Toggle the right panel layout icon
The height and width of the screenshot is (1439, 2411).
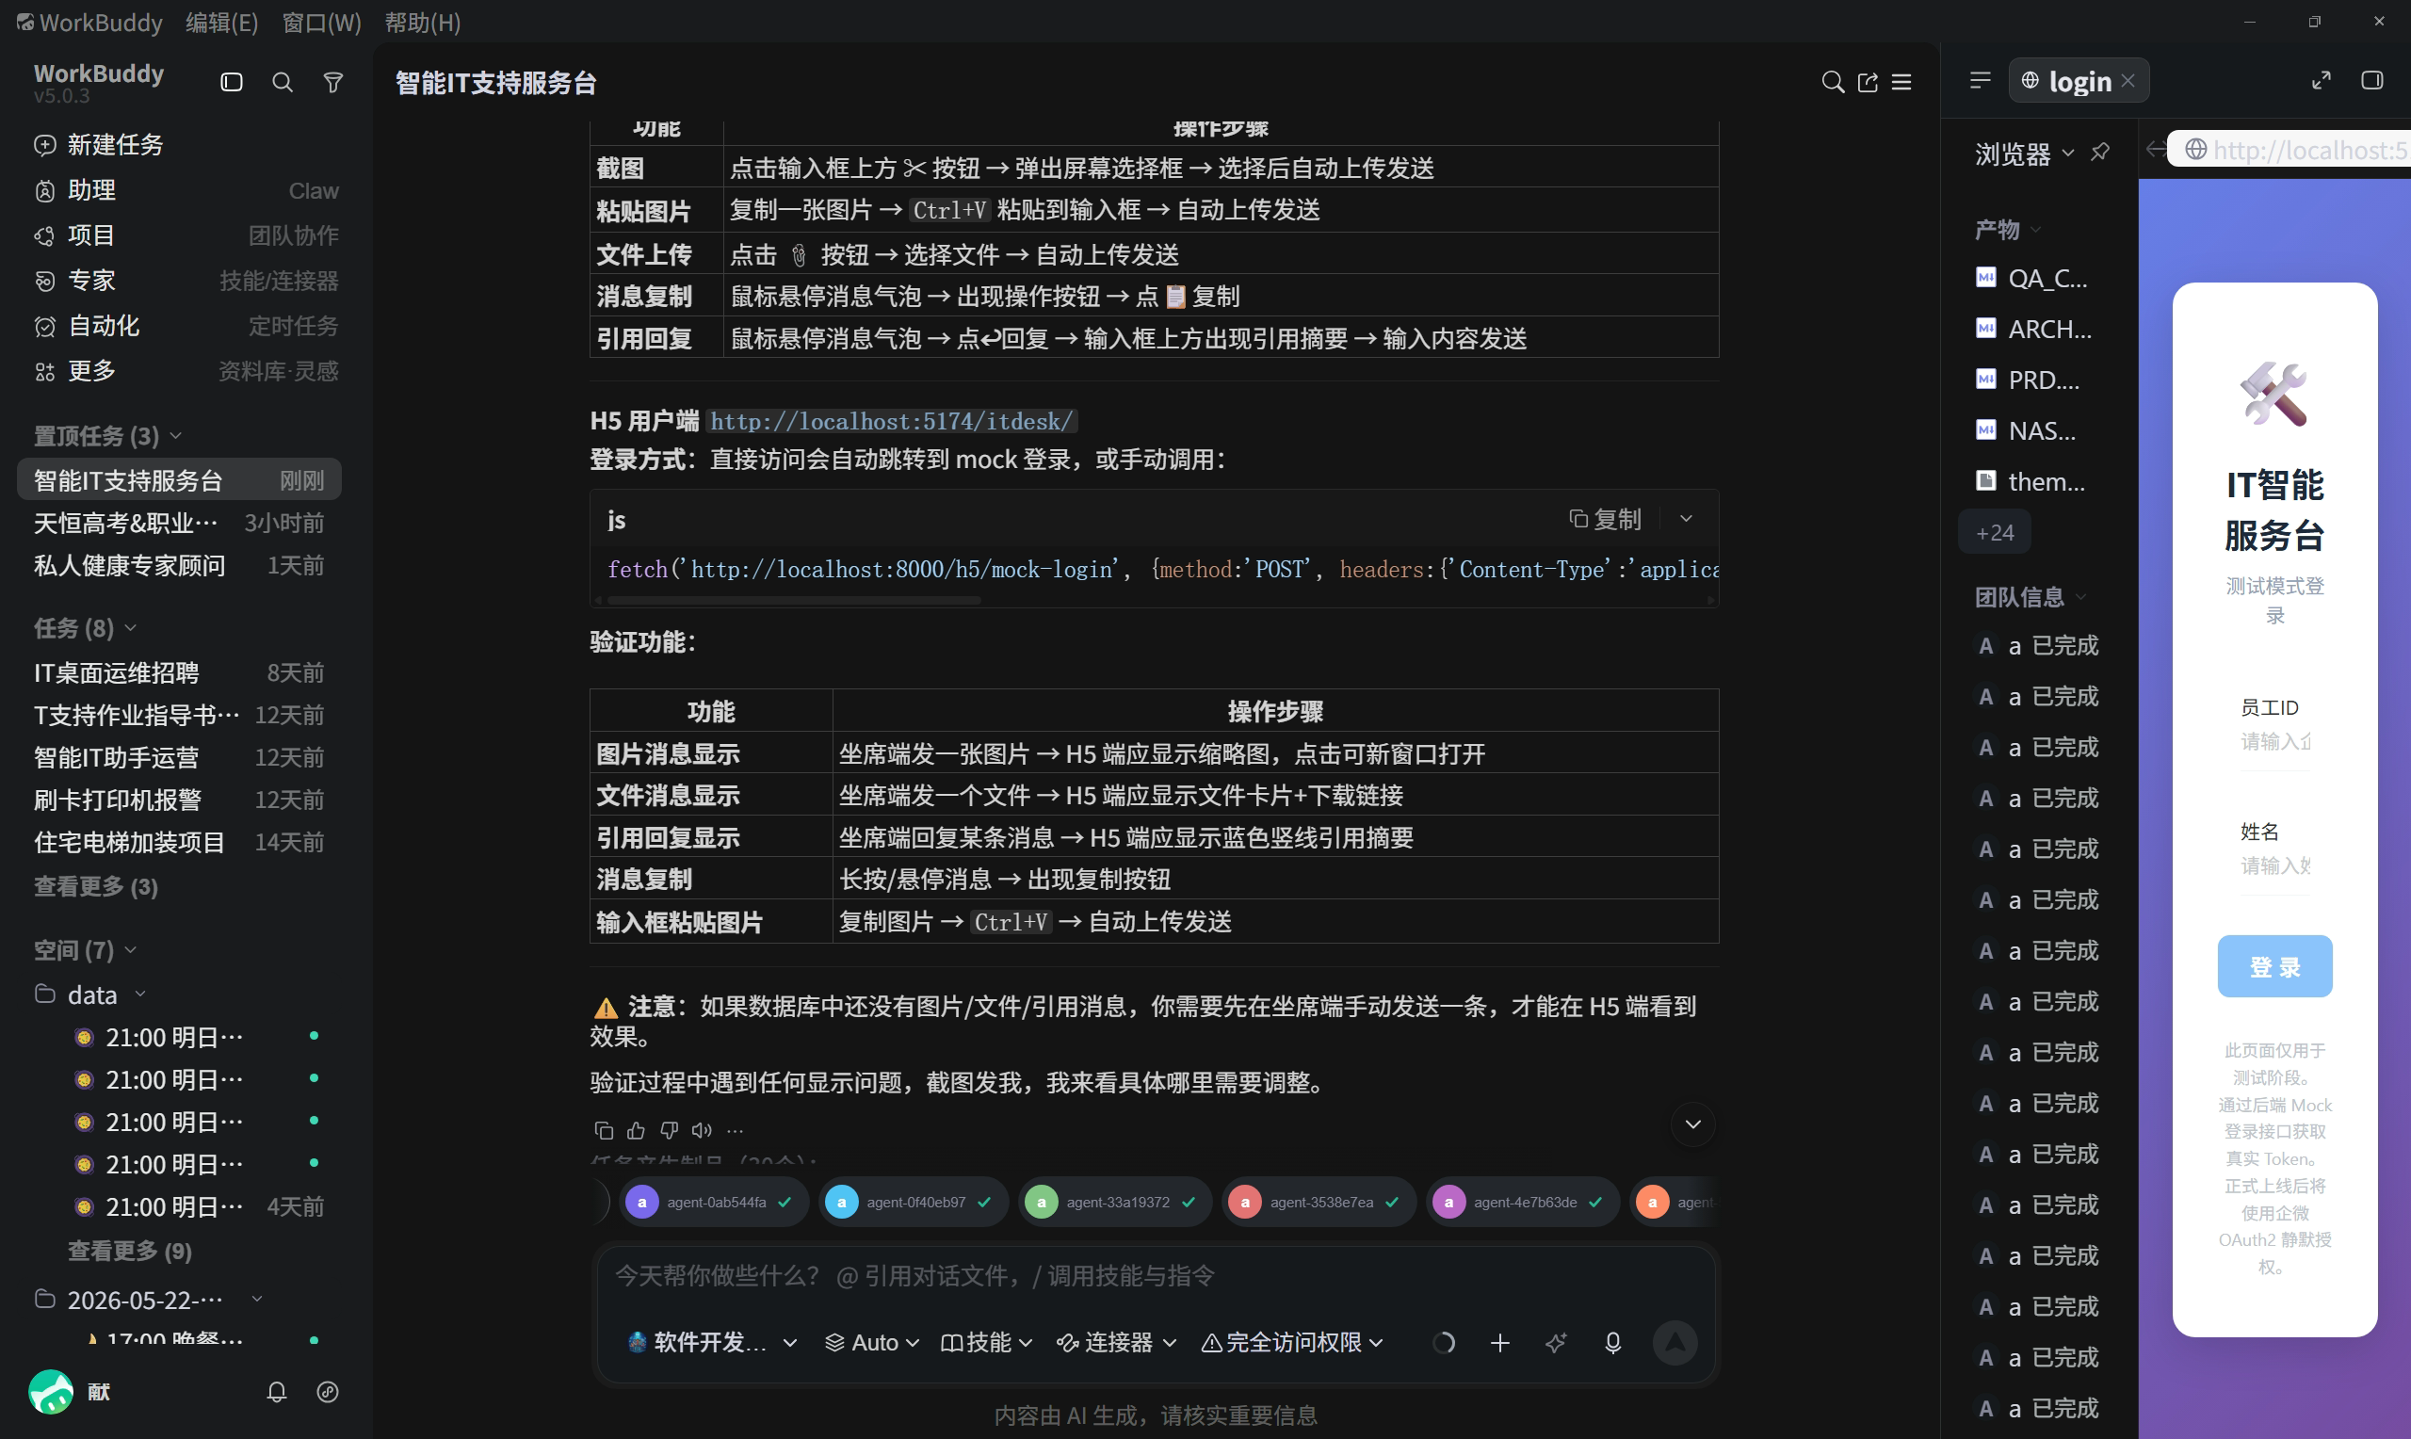tap(2372, 80)
